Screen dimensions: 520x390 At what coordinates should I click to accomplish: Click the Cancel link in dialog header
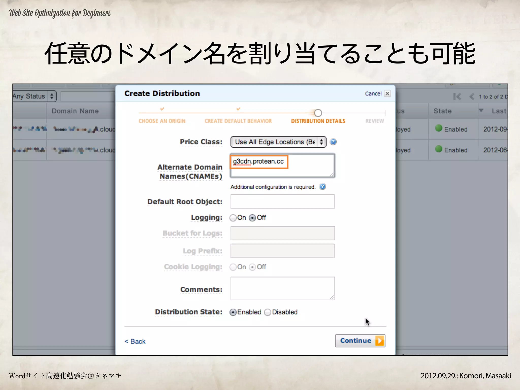pyautogui.click(x=373, y=94)
